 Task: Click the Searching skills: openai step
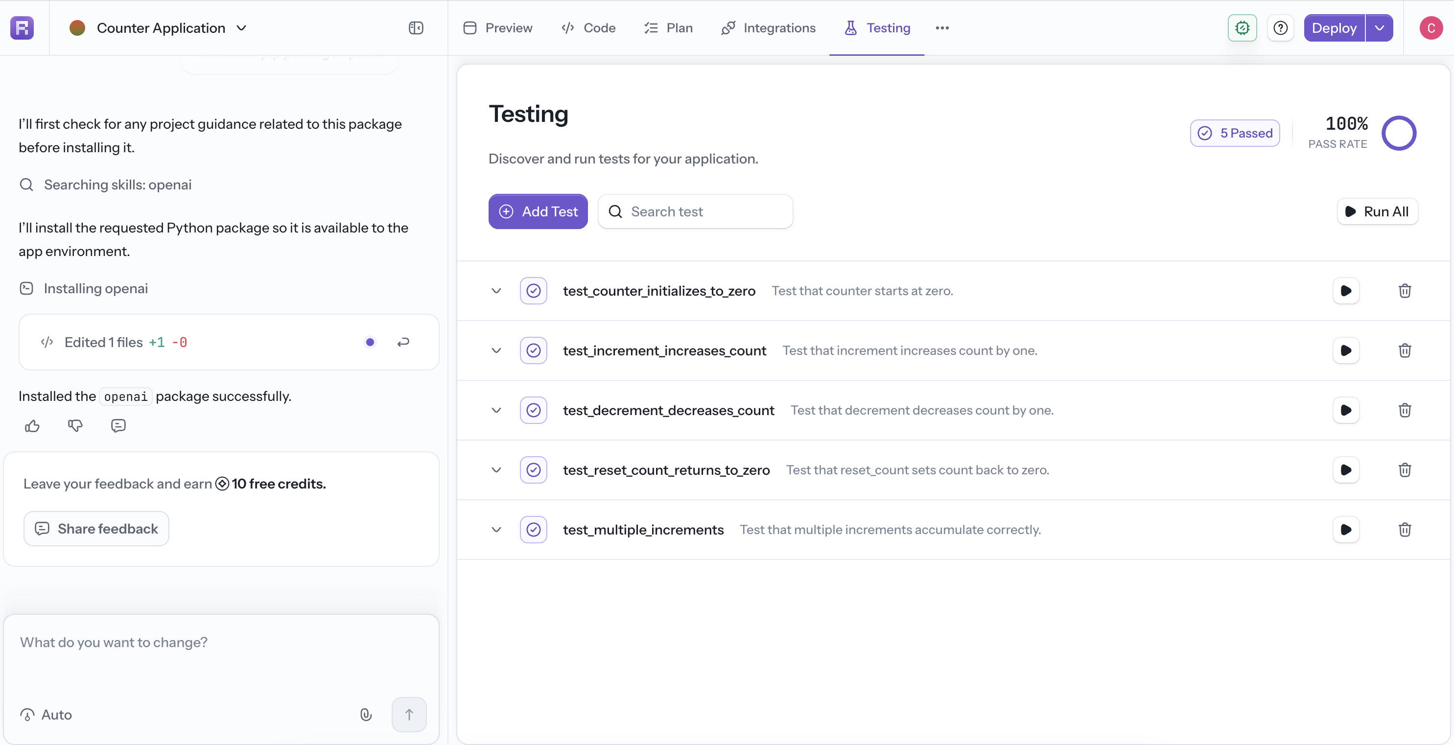pyautogui.click(x=106, y=185)
